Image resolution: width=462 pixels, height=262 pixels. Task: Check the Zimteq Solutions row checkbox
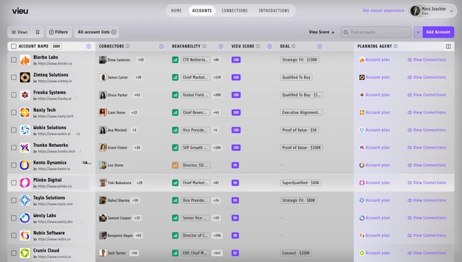[x=14, y=77]
